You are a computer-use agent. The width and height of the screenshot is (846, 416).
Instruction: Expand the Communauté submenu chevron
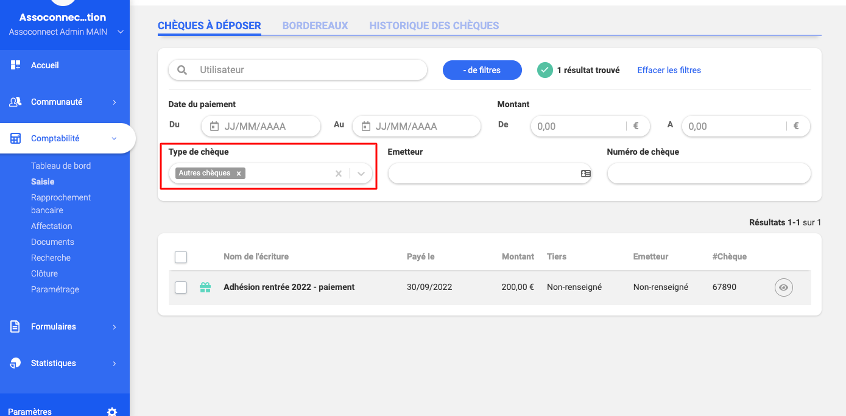115,102
